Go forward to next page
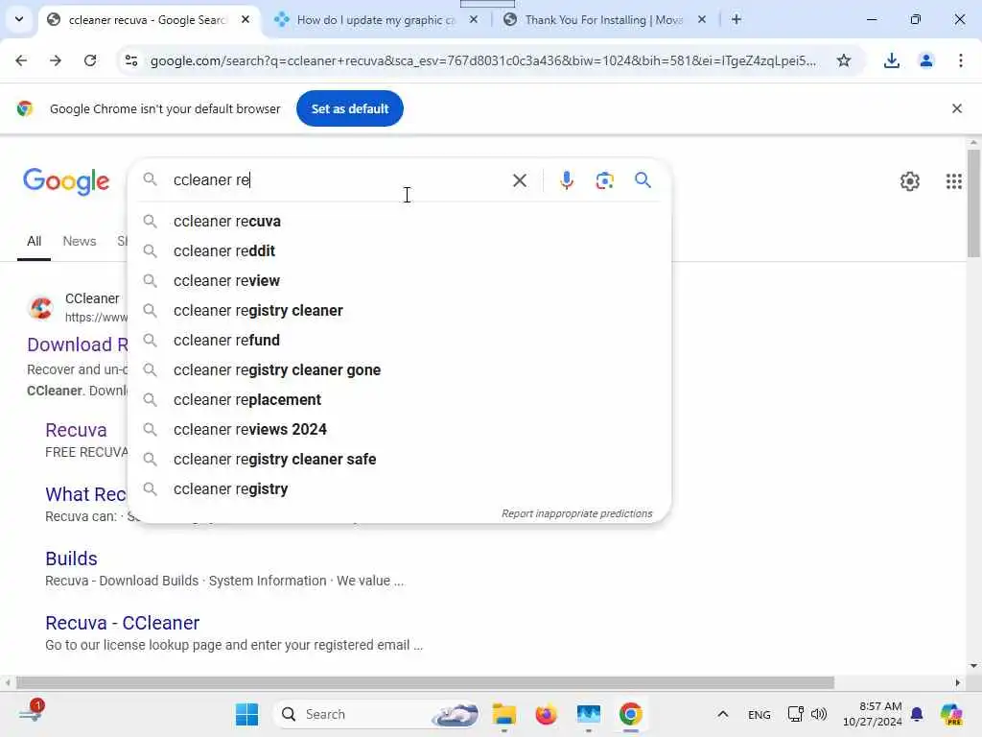The image size is (982, 737). [56, 60]
